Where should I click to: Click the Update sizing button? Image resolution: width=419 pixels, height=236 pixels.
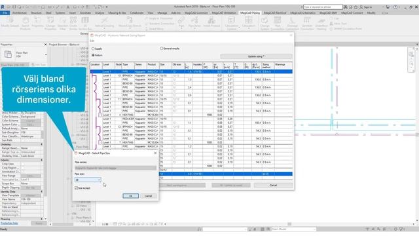click(x=256, y=56)
